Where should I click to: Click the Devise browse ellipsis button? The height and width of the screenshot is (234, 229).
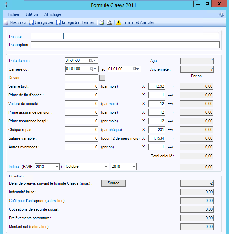102,78
